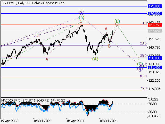Click the 23.6 Fibonacci level label
This screenshot has height=124, width=165.
tap(143, 43)
